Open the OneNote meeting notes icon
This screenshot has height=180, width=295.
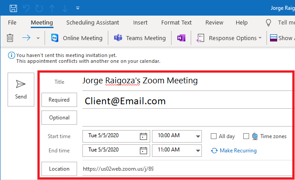point(181,38)
